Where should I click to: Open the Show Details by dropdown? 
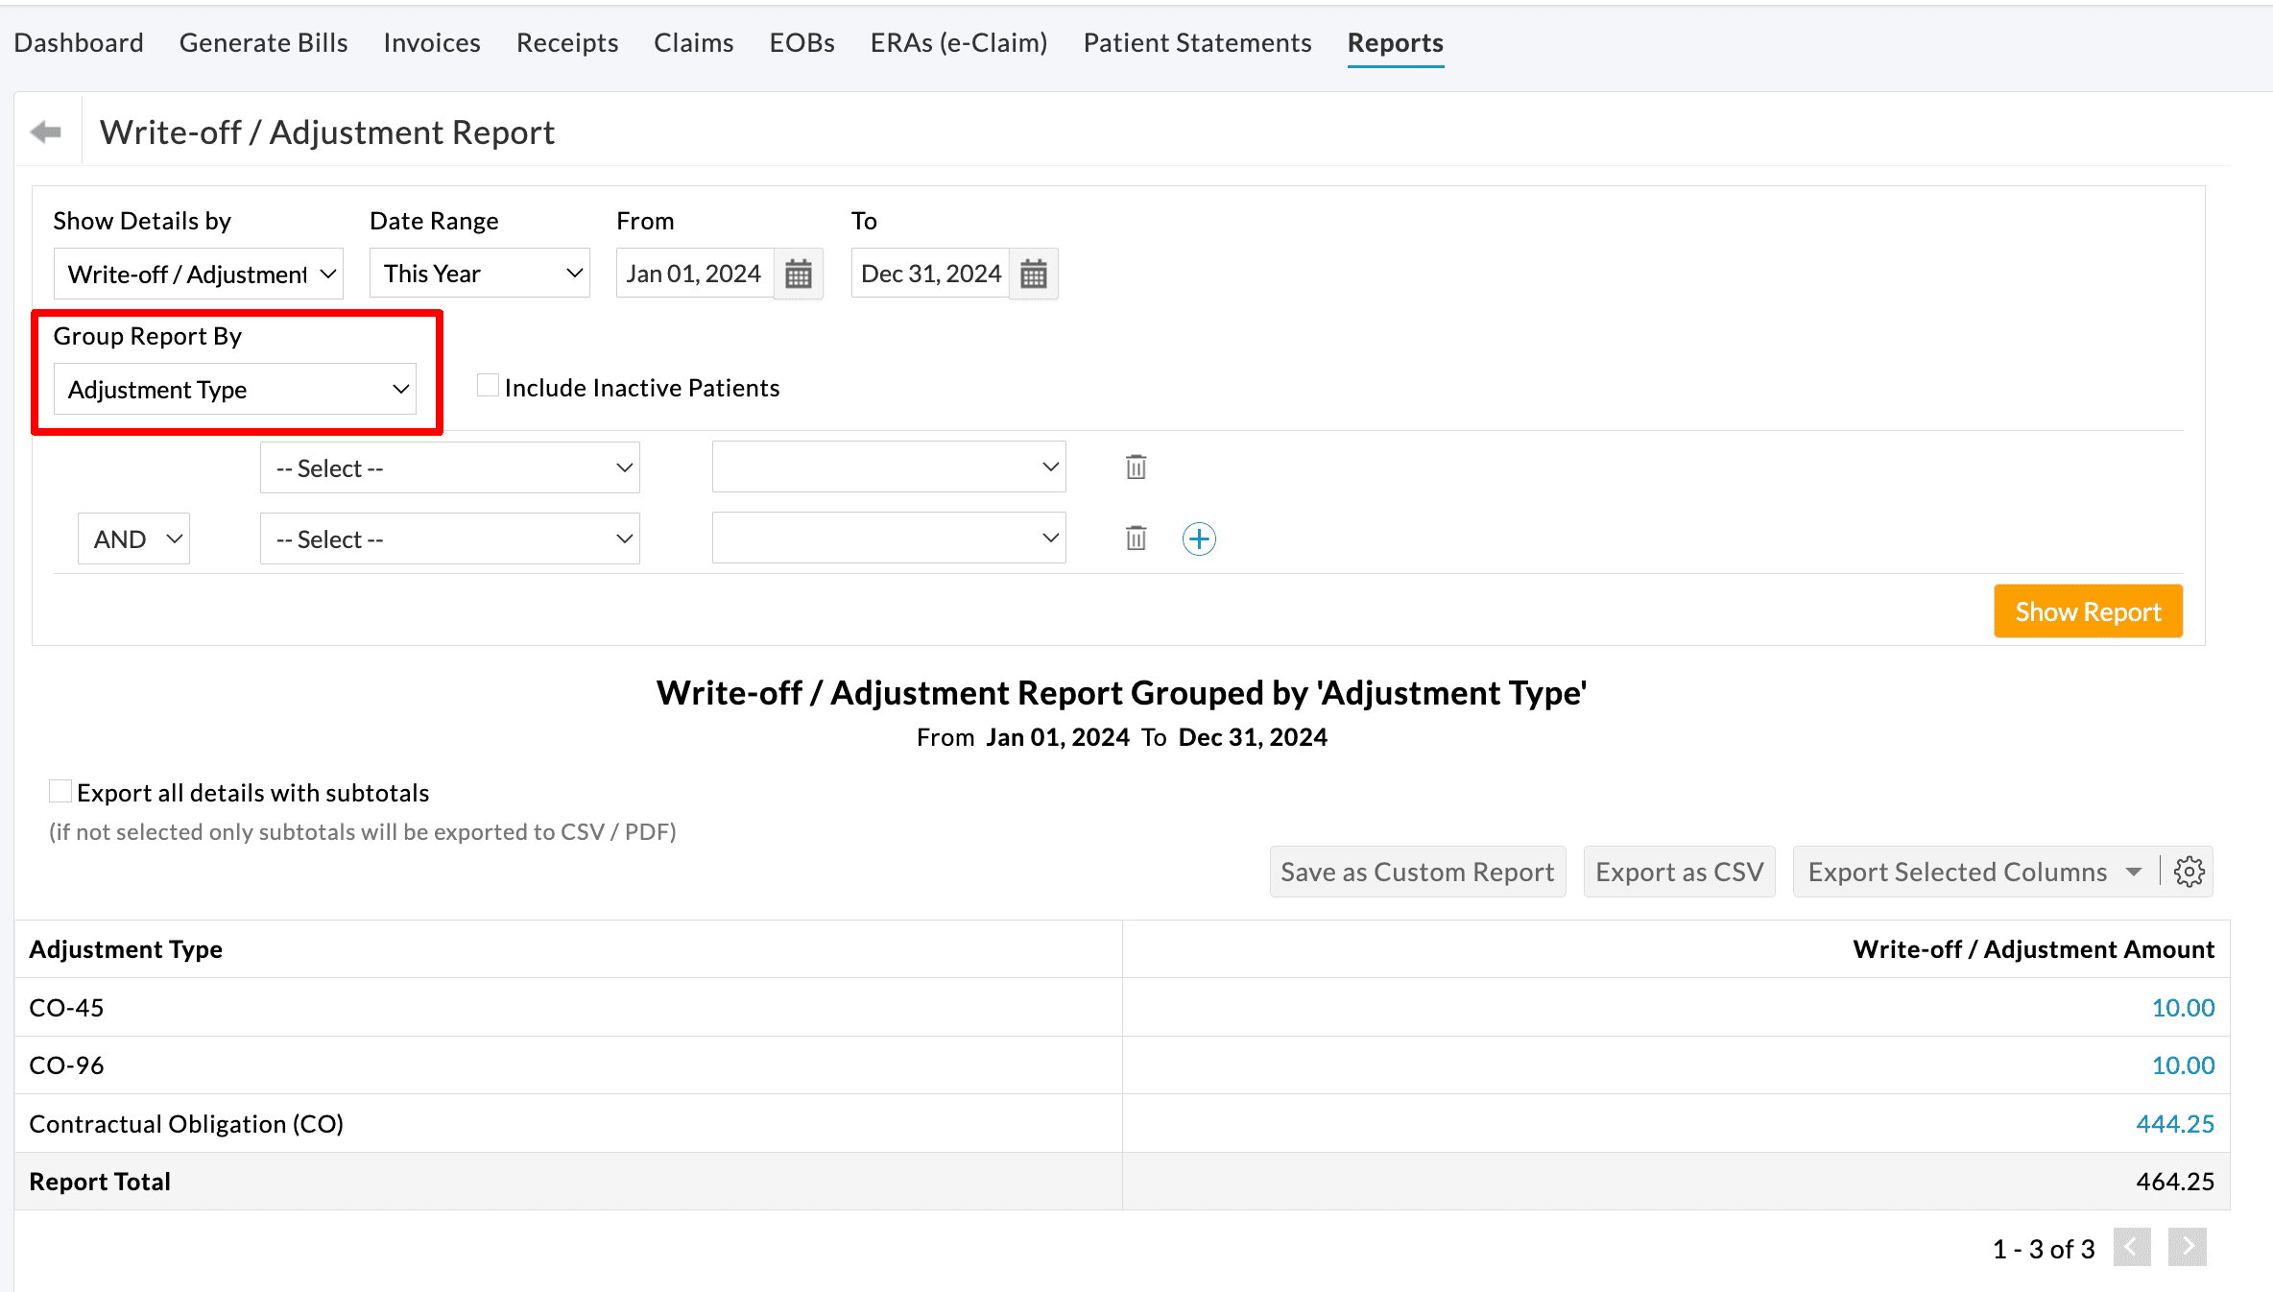(198, 274)
